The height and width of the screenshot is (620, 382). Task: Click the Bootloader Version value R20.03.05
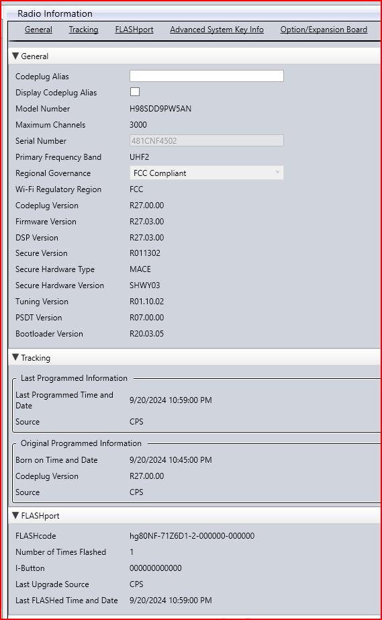click(146, 334)
